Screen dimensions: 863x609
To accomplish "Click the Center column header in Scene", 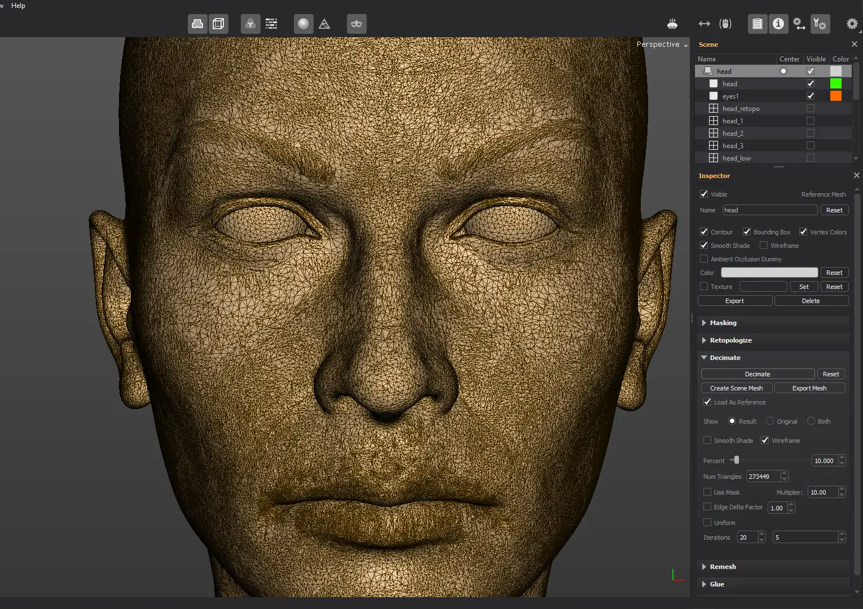I will pos(789,59).
